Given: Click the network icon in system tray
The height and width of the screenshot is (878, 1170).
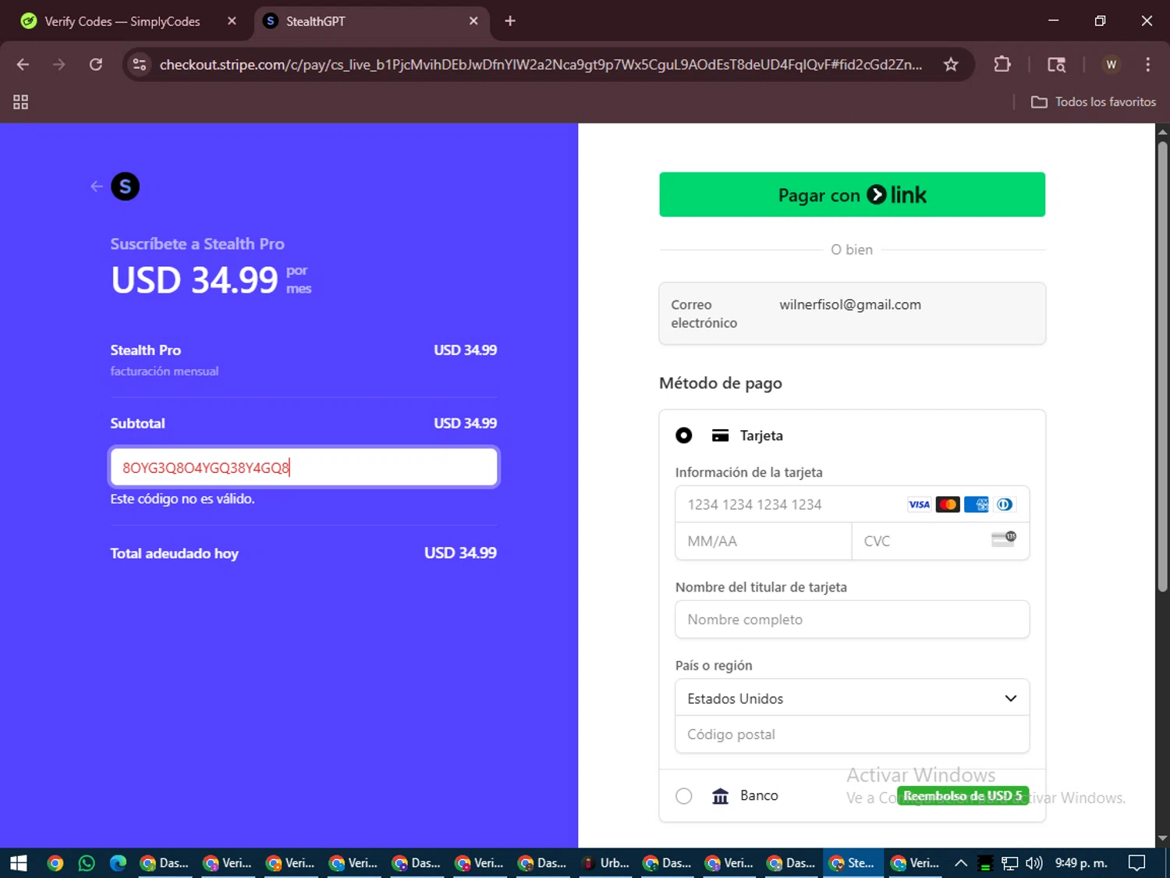Looking at the screenshot, I should pos(1010,862).
